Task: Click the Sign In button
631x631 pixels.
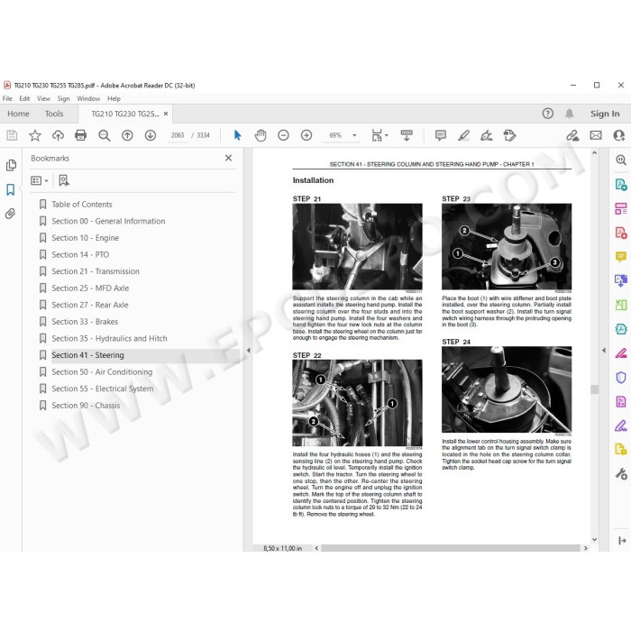Action: pos(605,114)
